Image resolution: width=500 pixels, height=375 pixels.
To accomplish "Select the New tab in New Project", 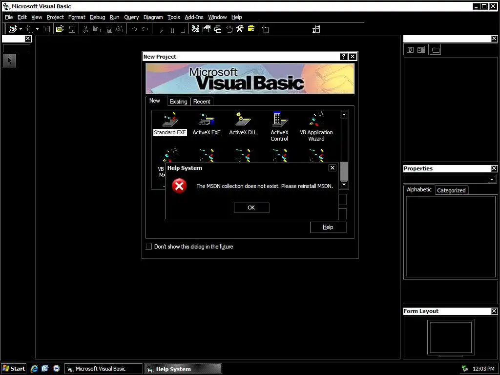I will point(155,101).
